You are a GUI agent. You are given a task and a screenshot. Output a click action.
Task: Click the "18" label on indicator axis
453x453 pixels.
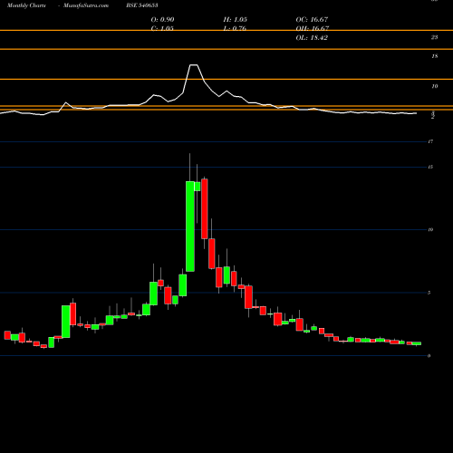point(434,56)
